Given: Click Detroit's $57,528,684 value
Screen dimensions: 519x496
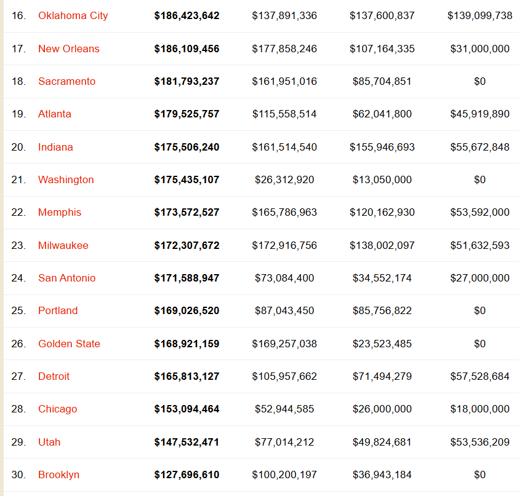Looking at the screenshot, I should point(480,376).
